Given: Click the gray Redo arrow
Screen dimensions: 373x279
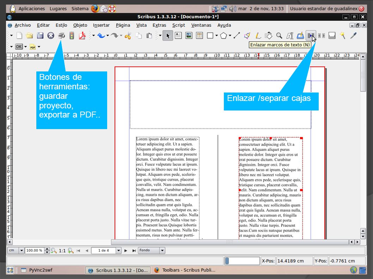Looking at the screenshot, I should 115,36.
